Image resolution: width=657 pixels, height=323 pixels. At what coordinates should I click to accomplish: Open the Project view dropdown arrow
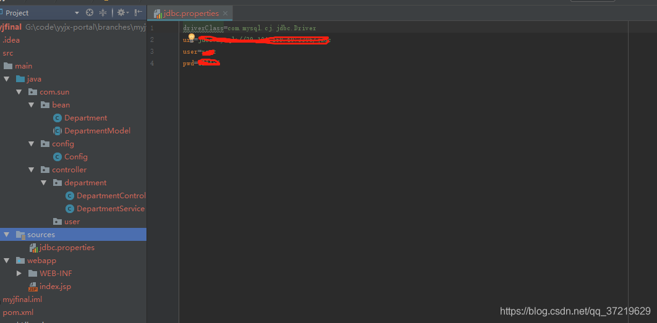77,13
